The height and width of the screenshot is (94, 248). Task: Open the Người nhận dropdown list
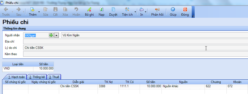tap(57, 35)
